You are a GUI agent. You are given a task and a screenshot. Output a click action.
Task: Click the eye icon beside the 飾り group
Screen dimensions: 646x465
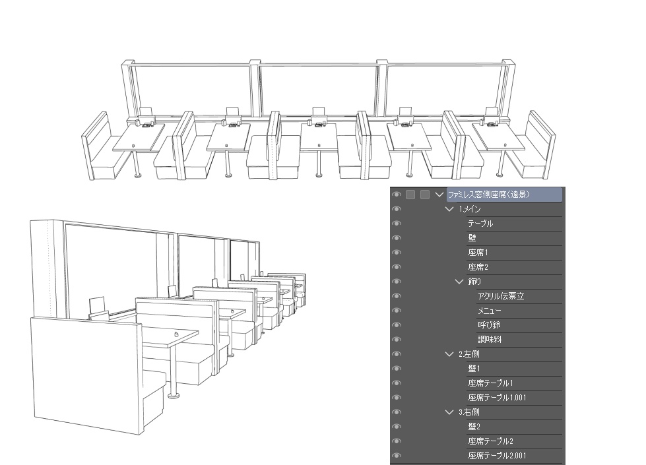click(396, 282)
